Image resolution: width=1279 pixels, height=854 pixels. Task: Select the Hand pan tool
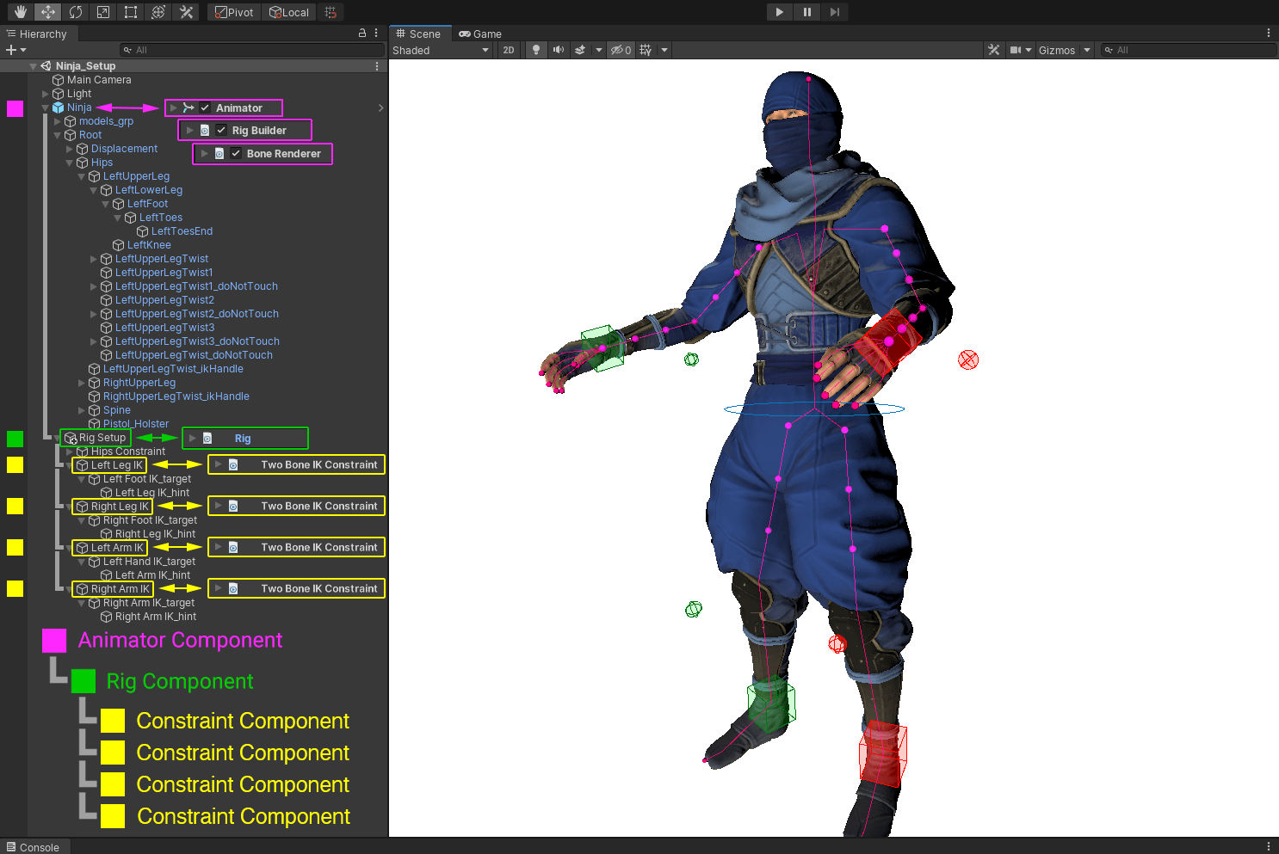click(x=19, y=12)
